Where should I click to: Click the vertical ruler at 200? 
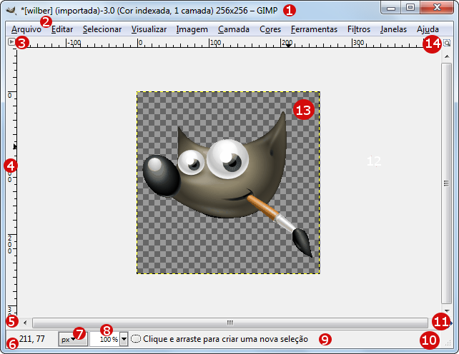click(x=10, y=244)
